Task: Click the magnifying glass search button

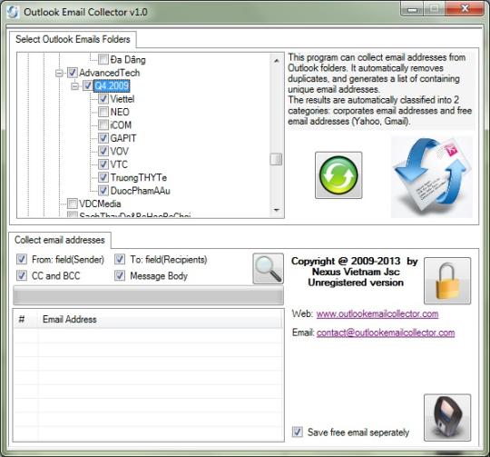Action: 268,269
